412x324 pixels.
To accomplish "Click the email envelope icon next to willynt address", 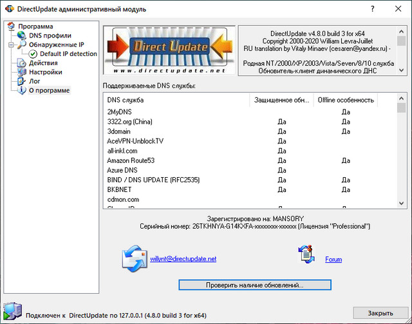I will [135, 258].
